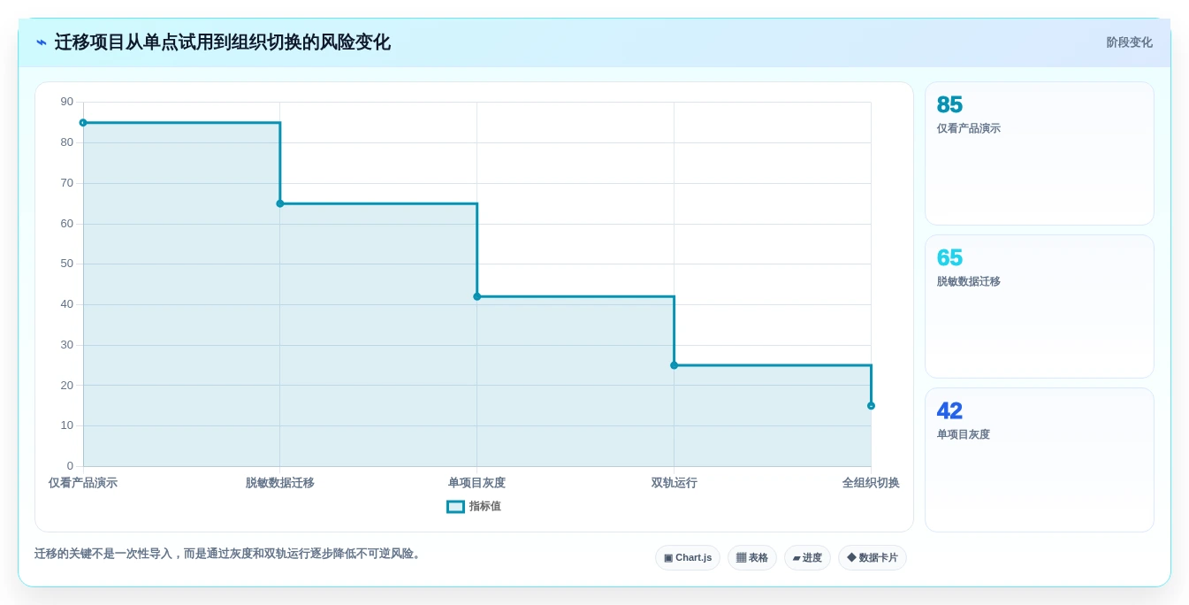The width and height of the screenshot is (1189, 605).
Task: Click x-axis label 脱敏数据迁移
Action: point(280,483)
